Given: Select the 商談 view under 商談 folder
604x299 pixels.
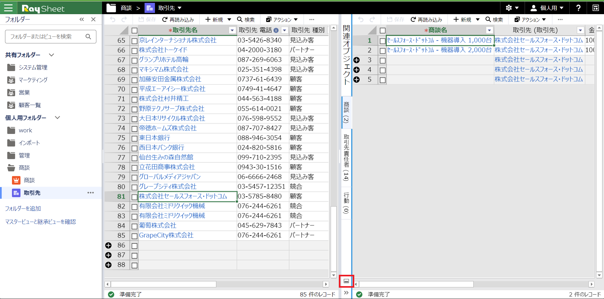Looking at the screenshot, I should pos(29,180).
